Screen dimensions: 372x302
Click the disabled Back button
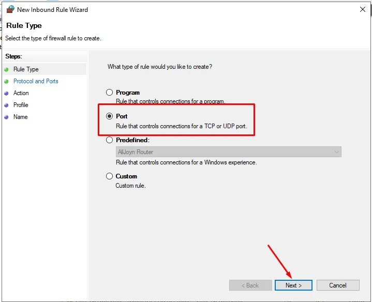pos(250,285)
